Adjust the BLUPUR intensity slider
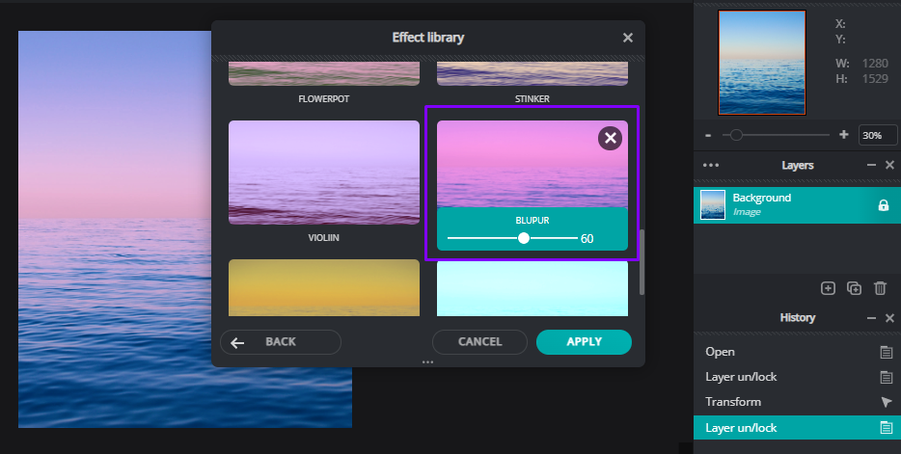 coord(524,238)
